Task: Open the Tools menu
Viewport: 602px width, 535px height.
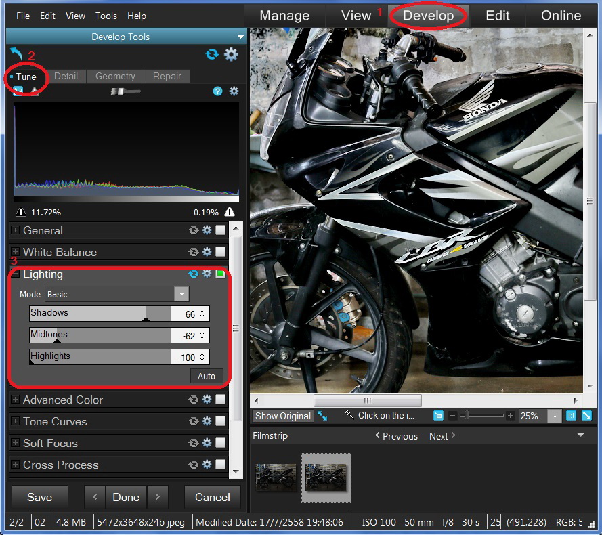Action: tap(106, 16)
